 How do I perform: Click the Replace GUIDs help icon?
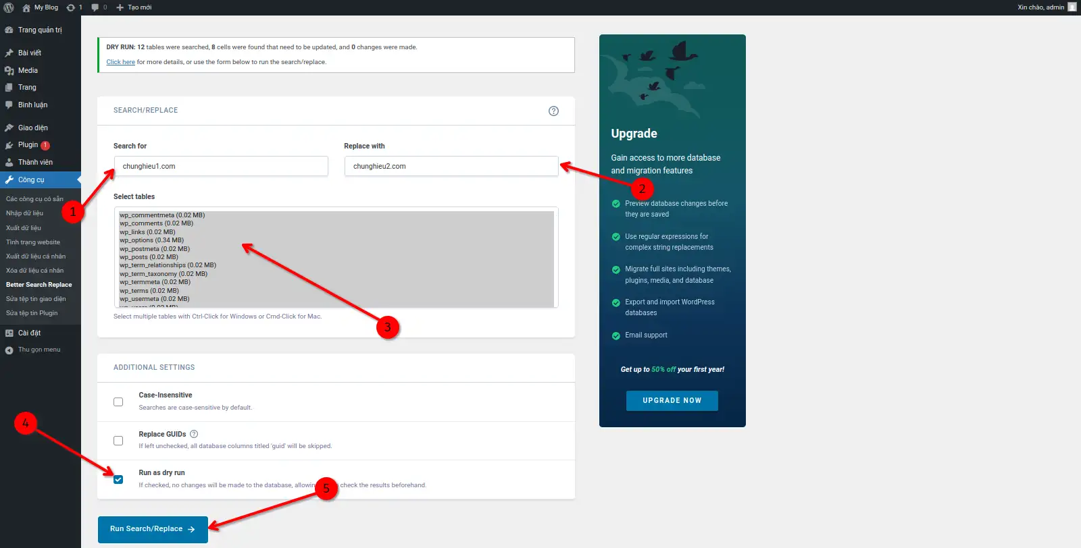(x=194, y=434)
